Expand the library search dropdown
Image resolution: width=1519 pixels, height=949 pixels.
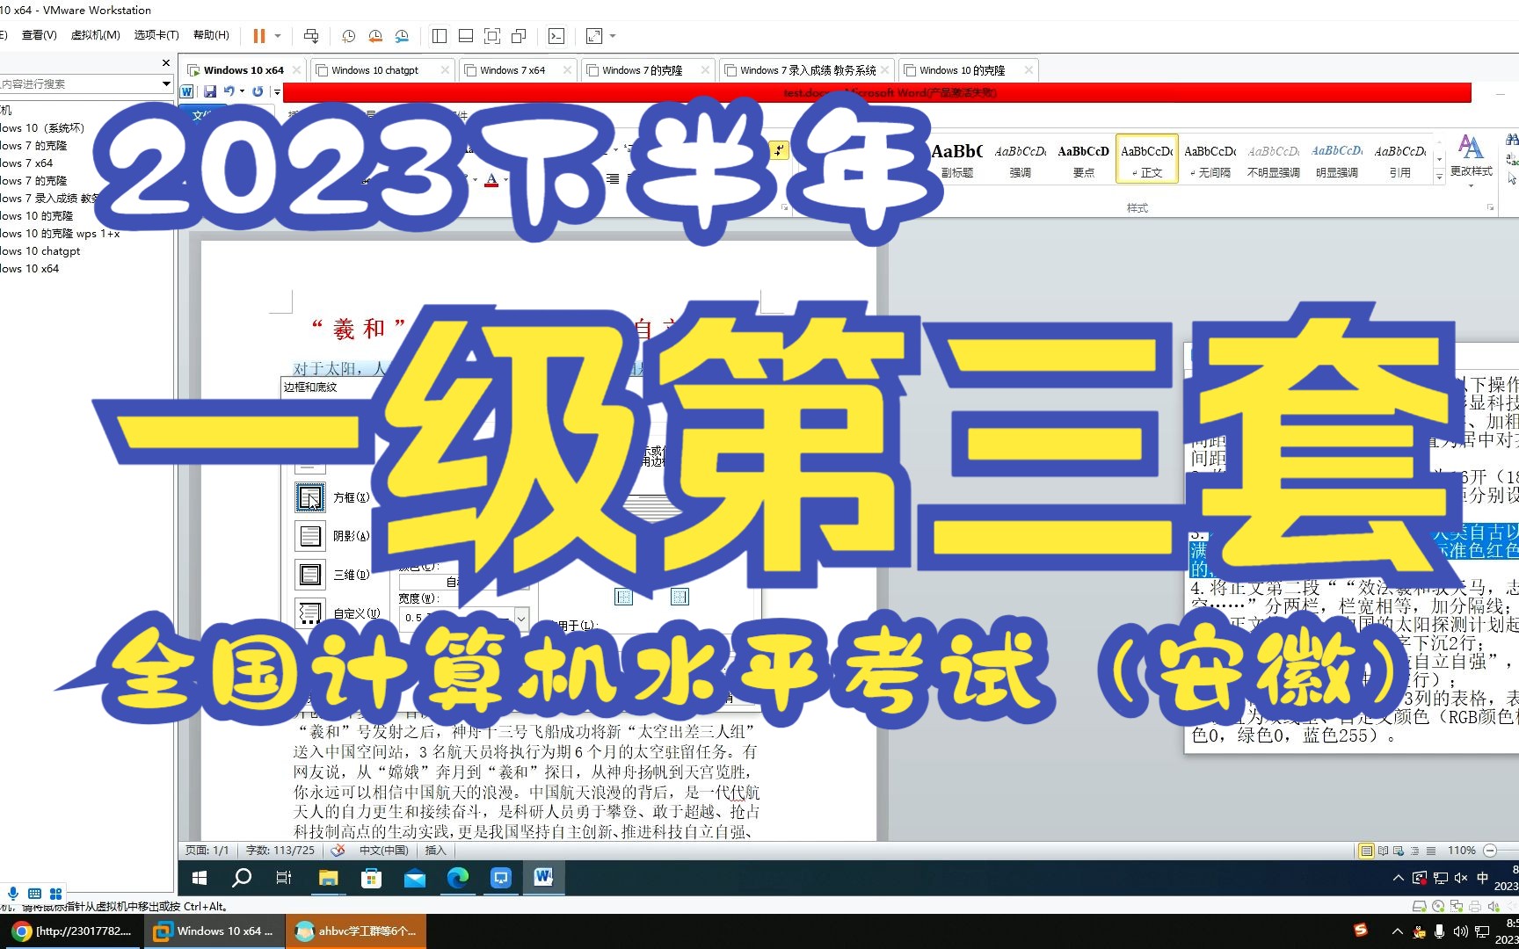click(x=166, y=83)
